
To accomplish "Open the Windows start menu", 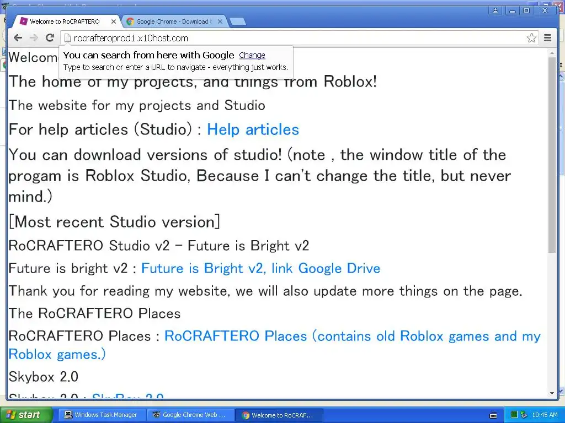I will pyautogui.click(x=26, y=415).
